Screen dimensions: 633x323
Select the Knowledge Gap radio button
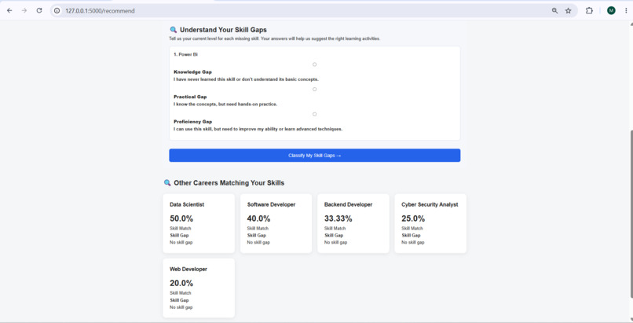(x=314, y=64)
